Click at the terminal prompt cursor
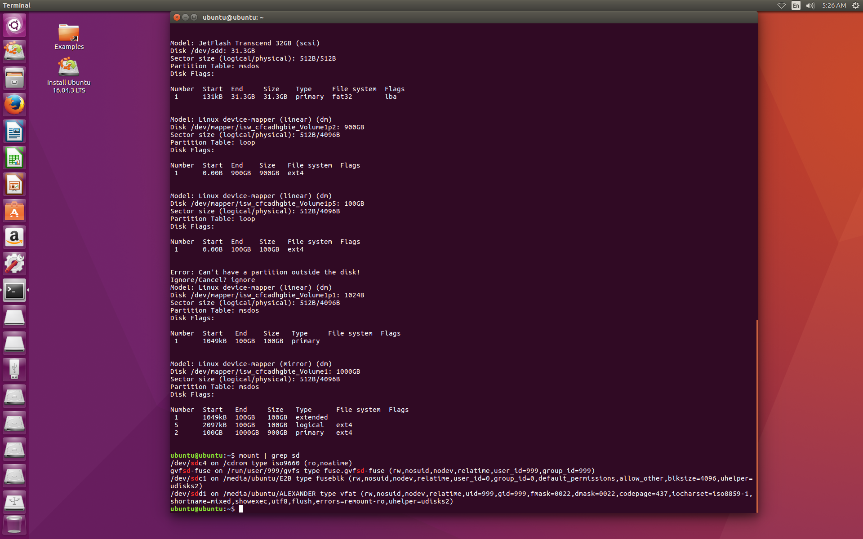Screen dimensions: 863x539 241,509
